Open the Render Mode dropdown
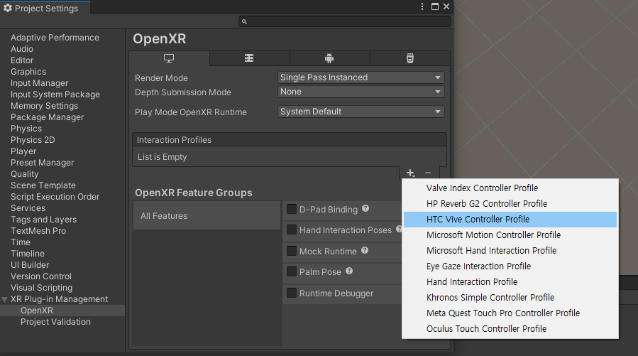 [361, 77]
